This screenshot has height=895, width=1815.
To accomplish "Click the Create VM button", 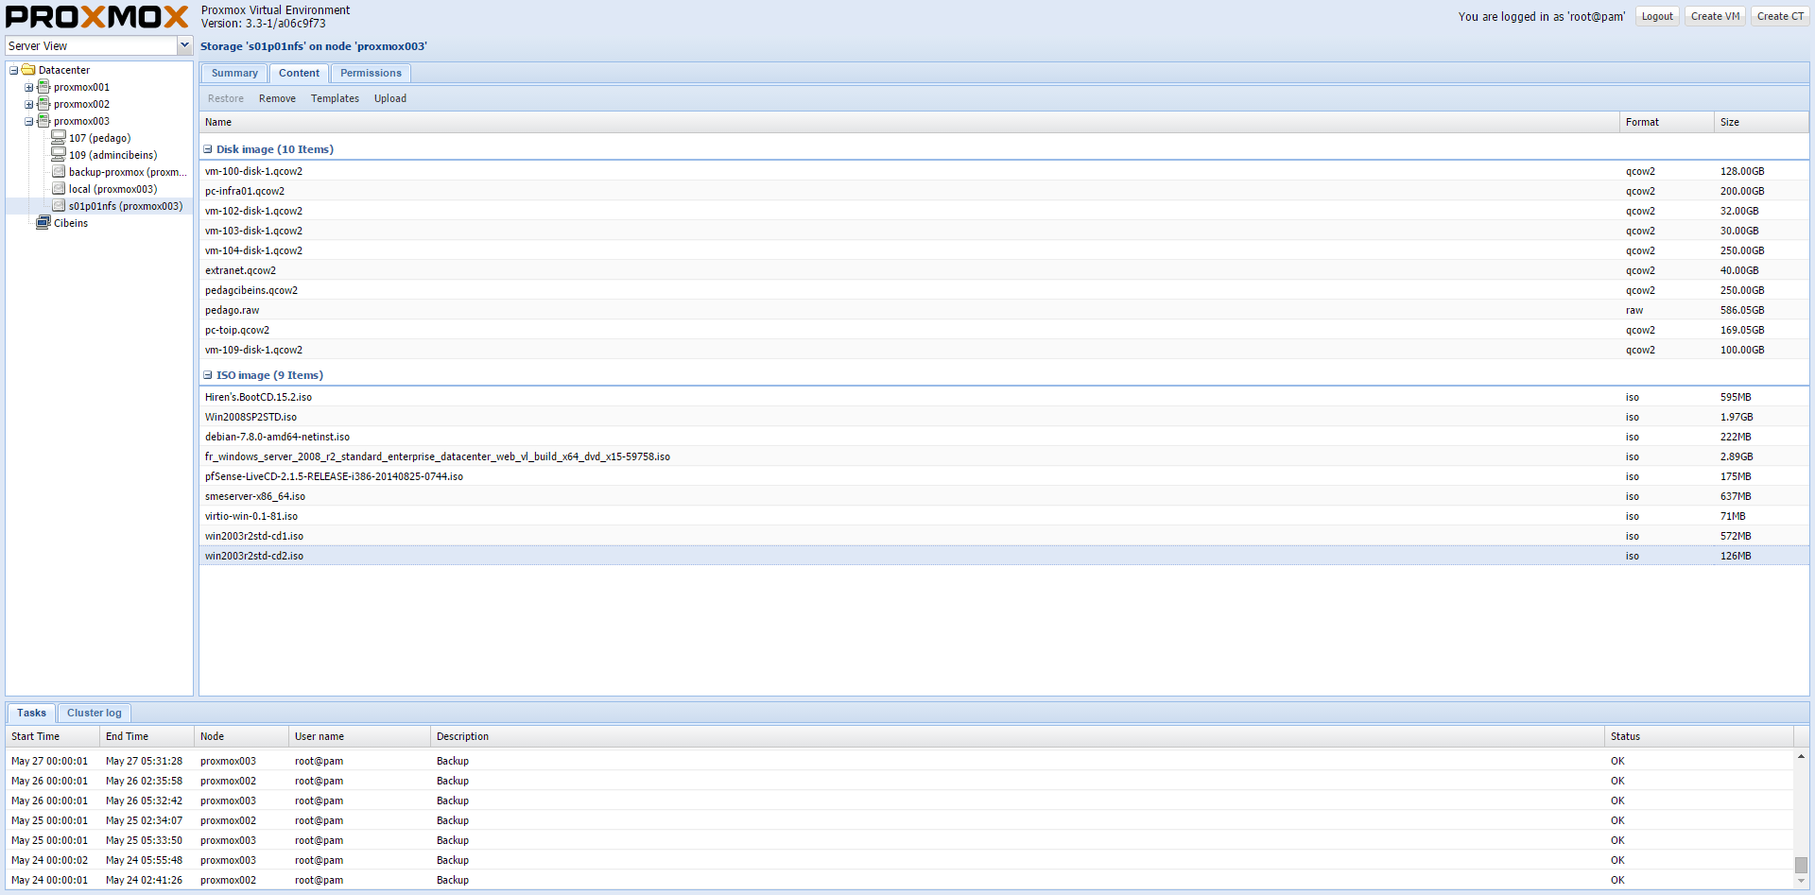I will click(1715, 16).
